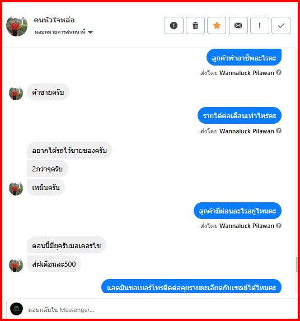Open the คนหัวใจหล่อ profile picture in the header

click(x=17, y=26)
